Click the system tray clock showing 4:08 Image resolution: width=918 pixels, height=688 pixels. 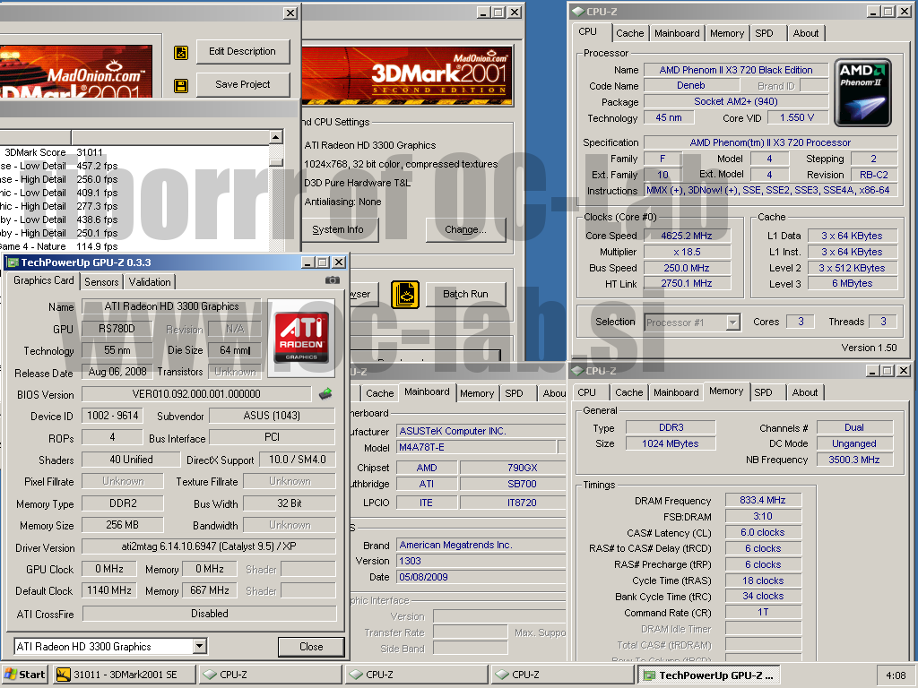896,675
